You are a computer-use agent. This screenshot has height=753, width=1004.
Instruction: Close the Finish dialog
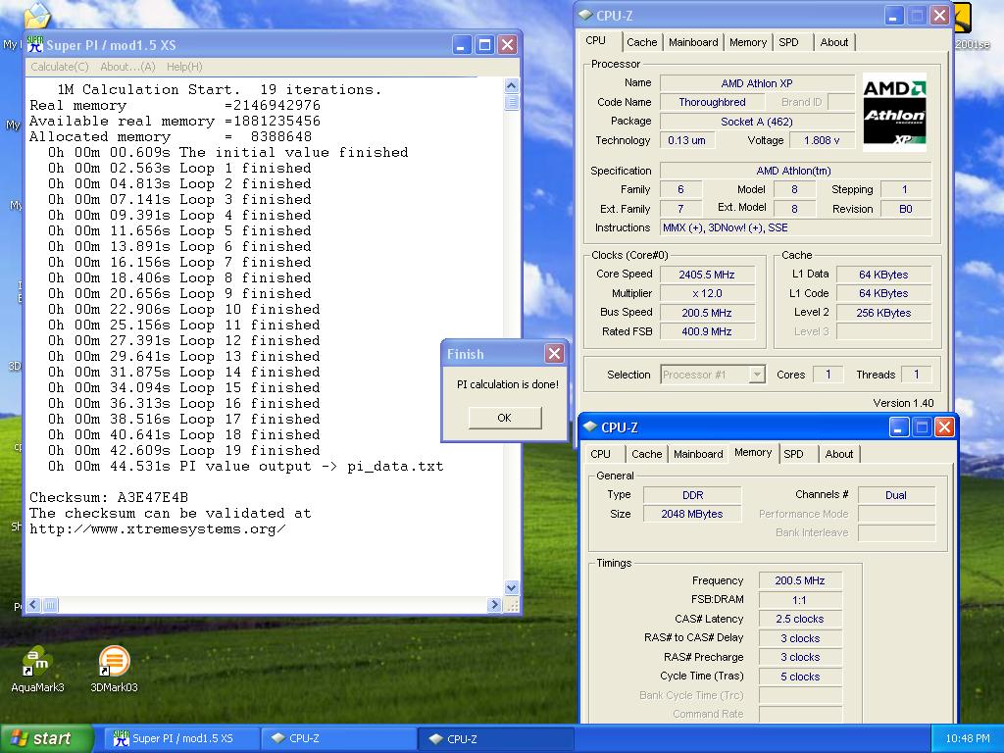click(x=555, y=353)
